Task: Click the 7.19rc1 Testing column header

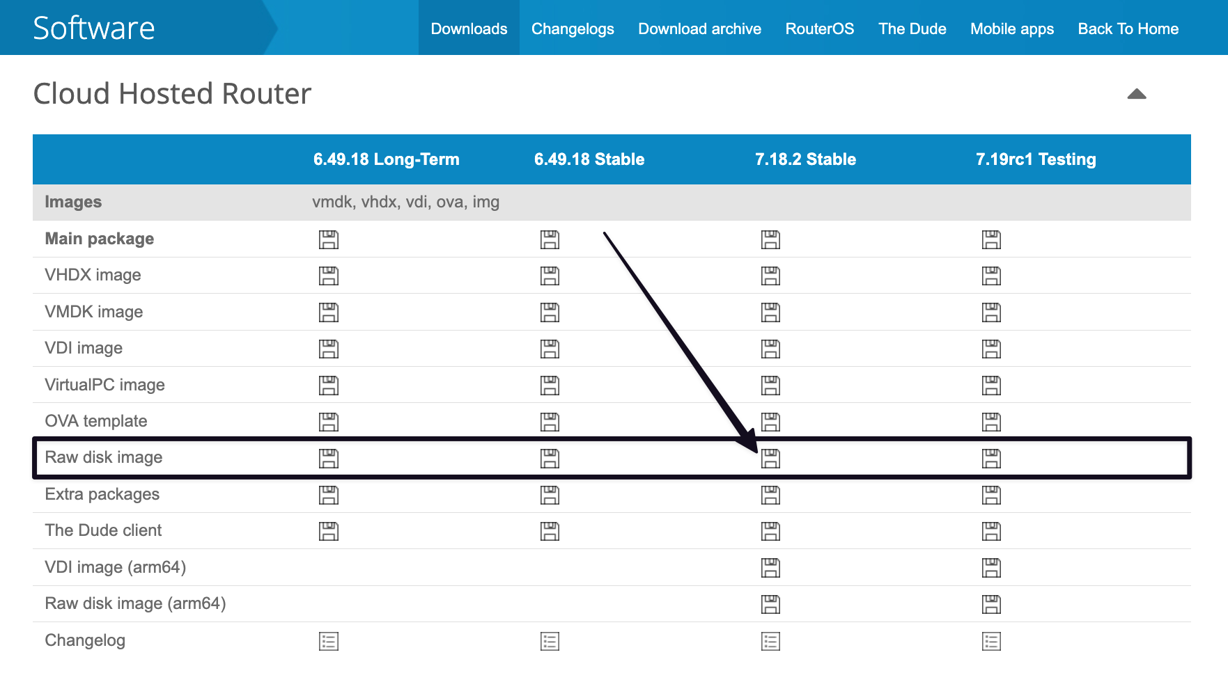Action: point(1036,159)
